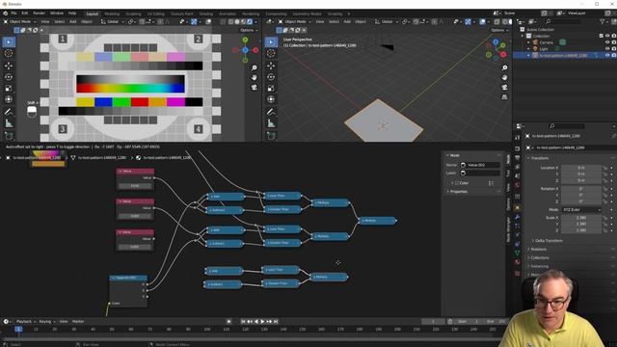Viewport: 617px width, 347px height.
Task: Open the Keying menu in timeline
Action: pyautogui.click(x=46, y=321)
